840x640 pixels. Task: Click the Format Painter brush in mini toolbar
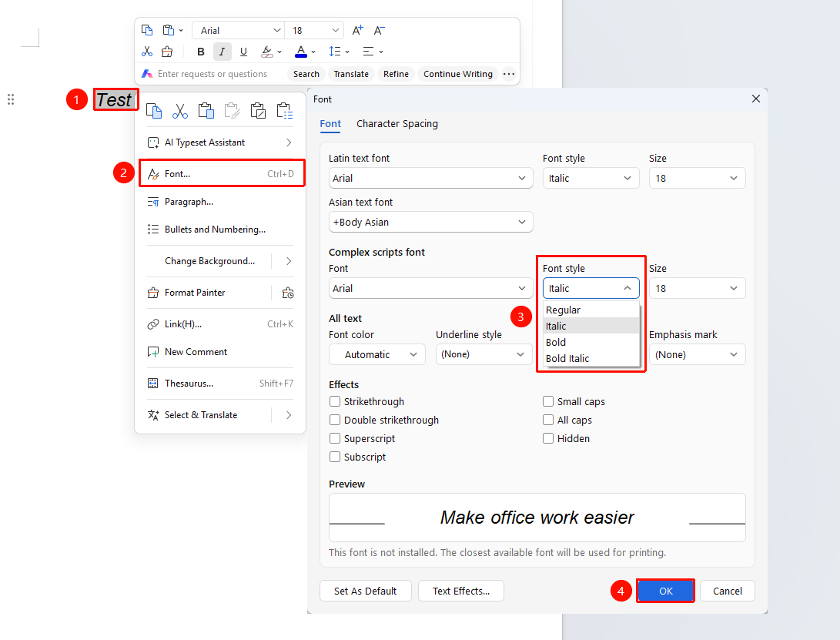167,52
